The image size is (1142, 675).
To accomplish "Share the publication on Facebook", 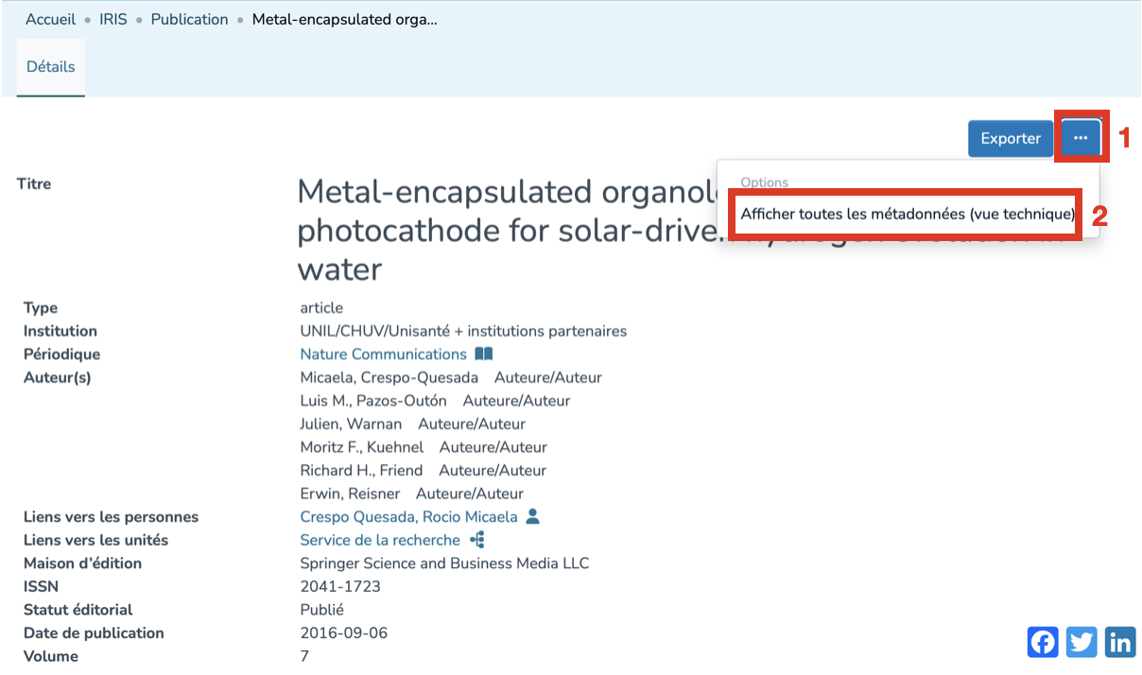I will 1043,642.
